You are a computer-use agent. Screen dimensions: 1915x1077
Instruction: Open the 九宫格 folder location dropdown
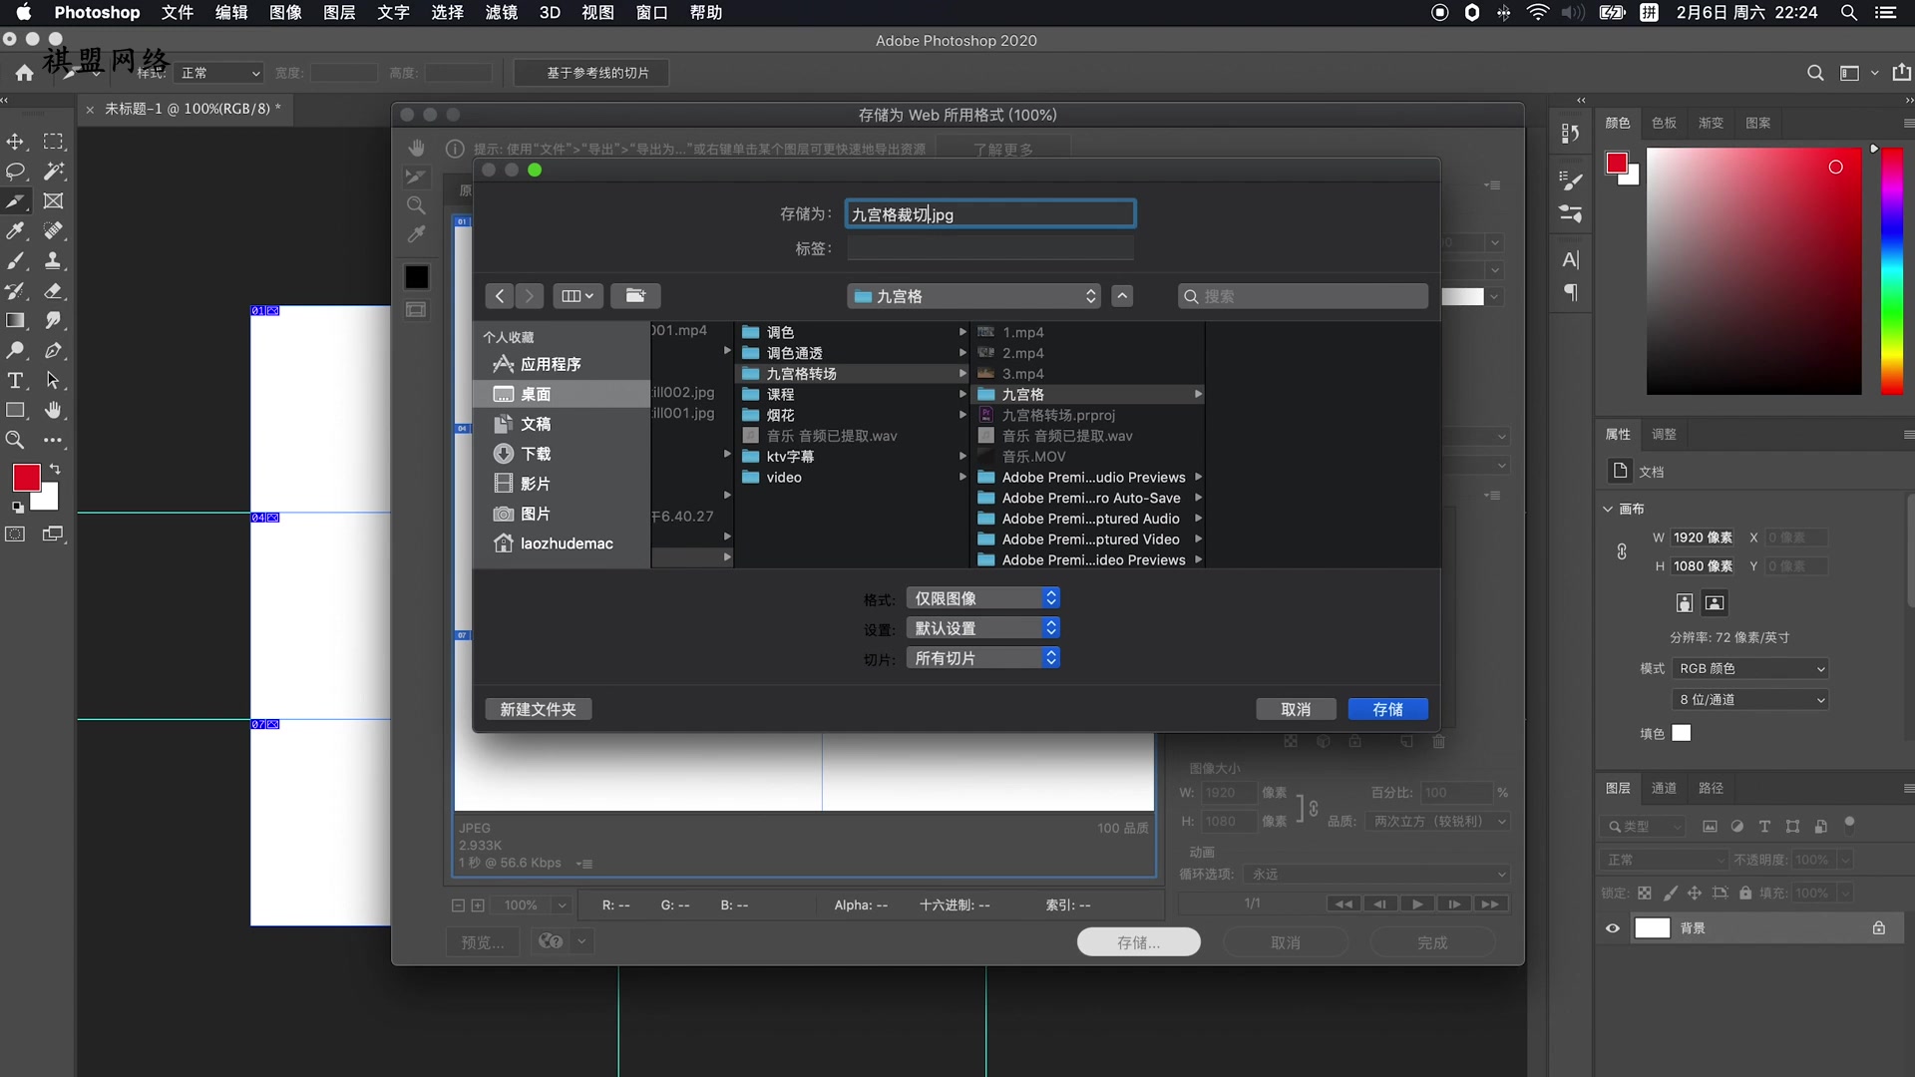(974, 296)
